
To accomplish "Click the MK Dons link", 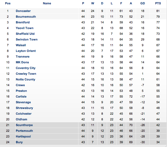I will click(x=22, y=62).
